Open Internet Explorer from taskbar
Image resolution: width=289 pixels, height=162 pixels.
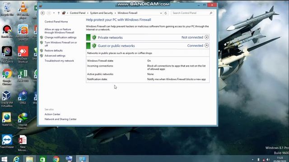click(x=16, y=159)
